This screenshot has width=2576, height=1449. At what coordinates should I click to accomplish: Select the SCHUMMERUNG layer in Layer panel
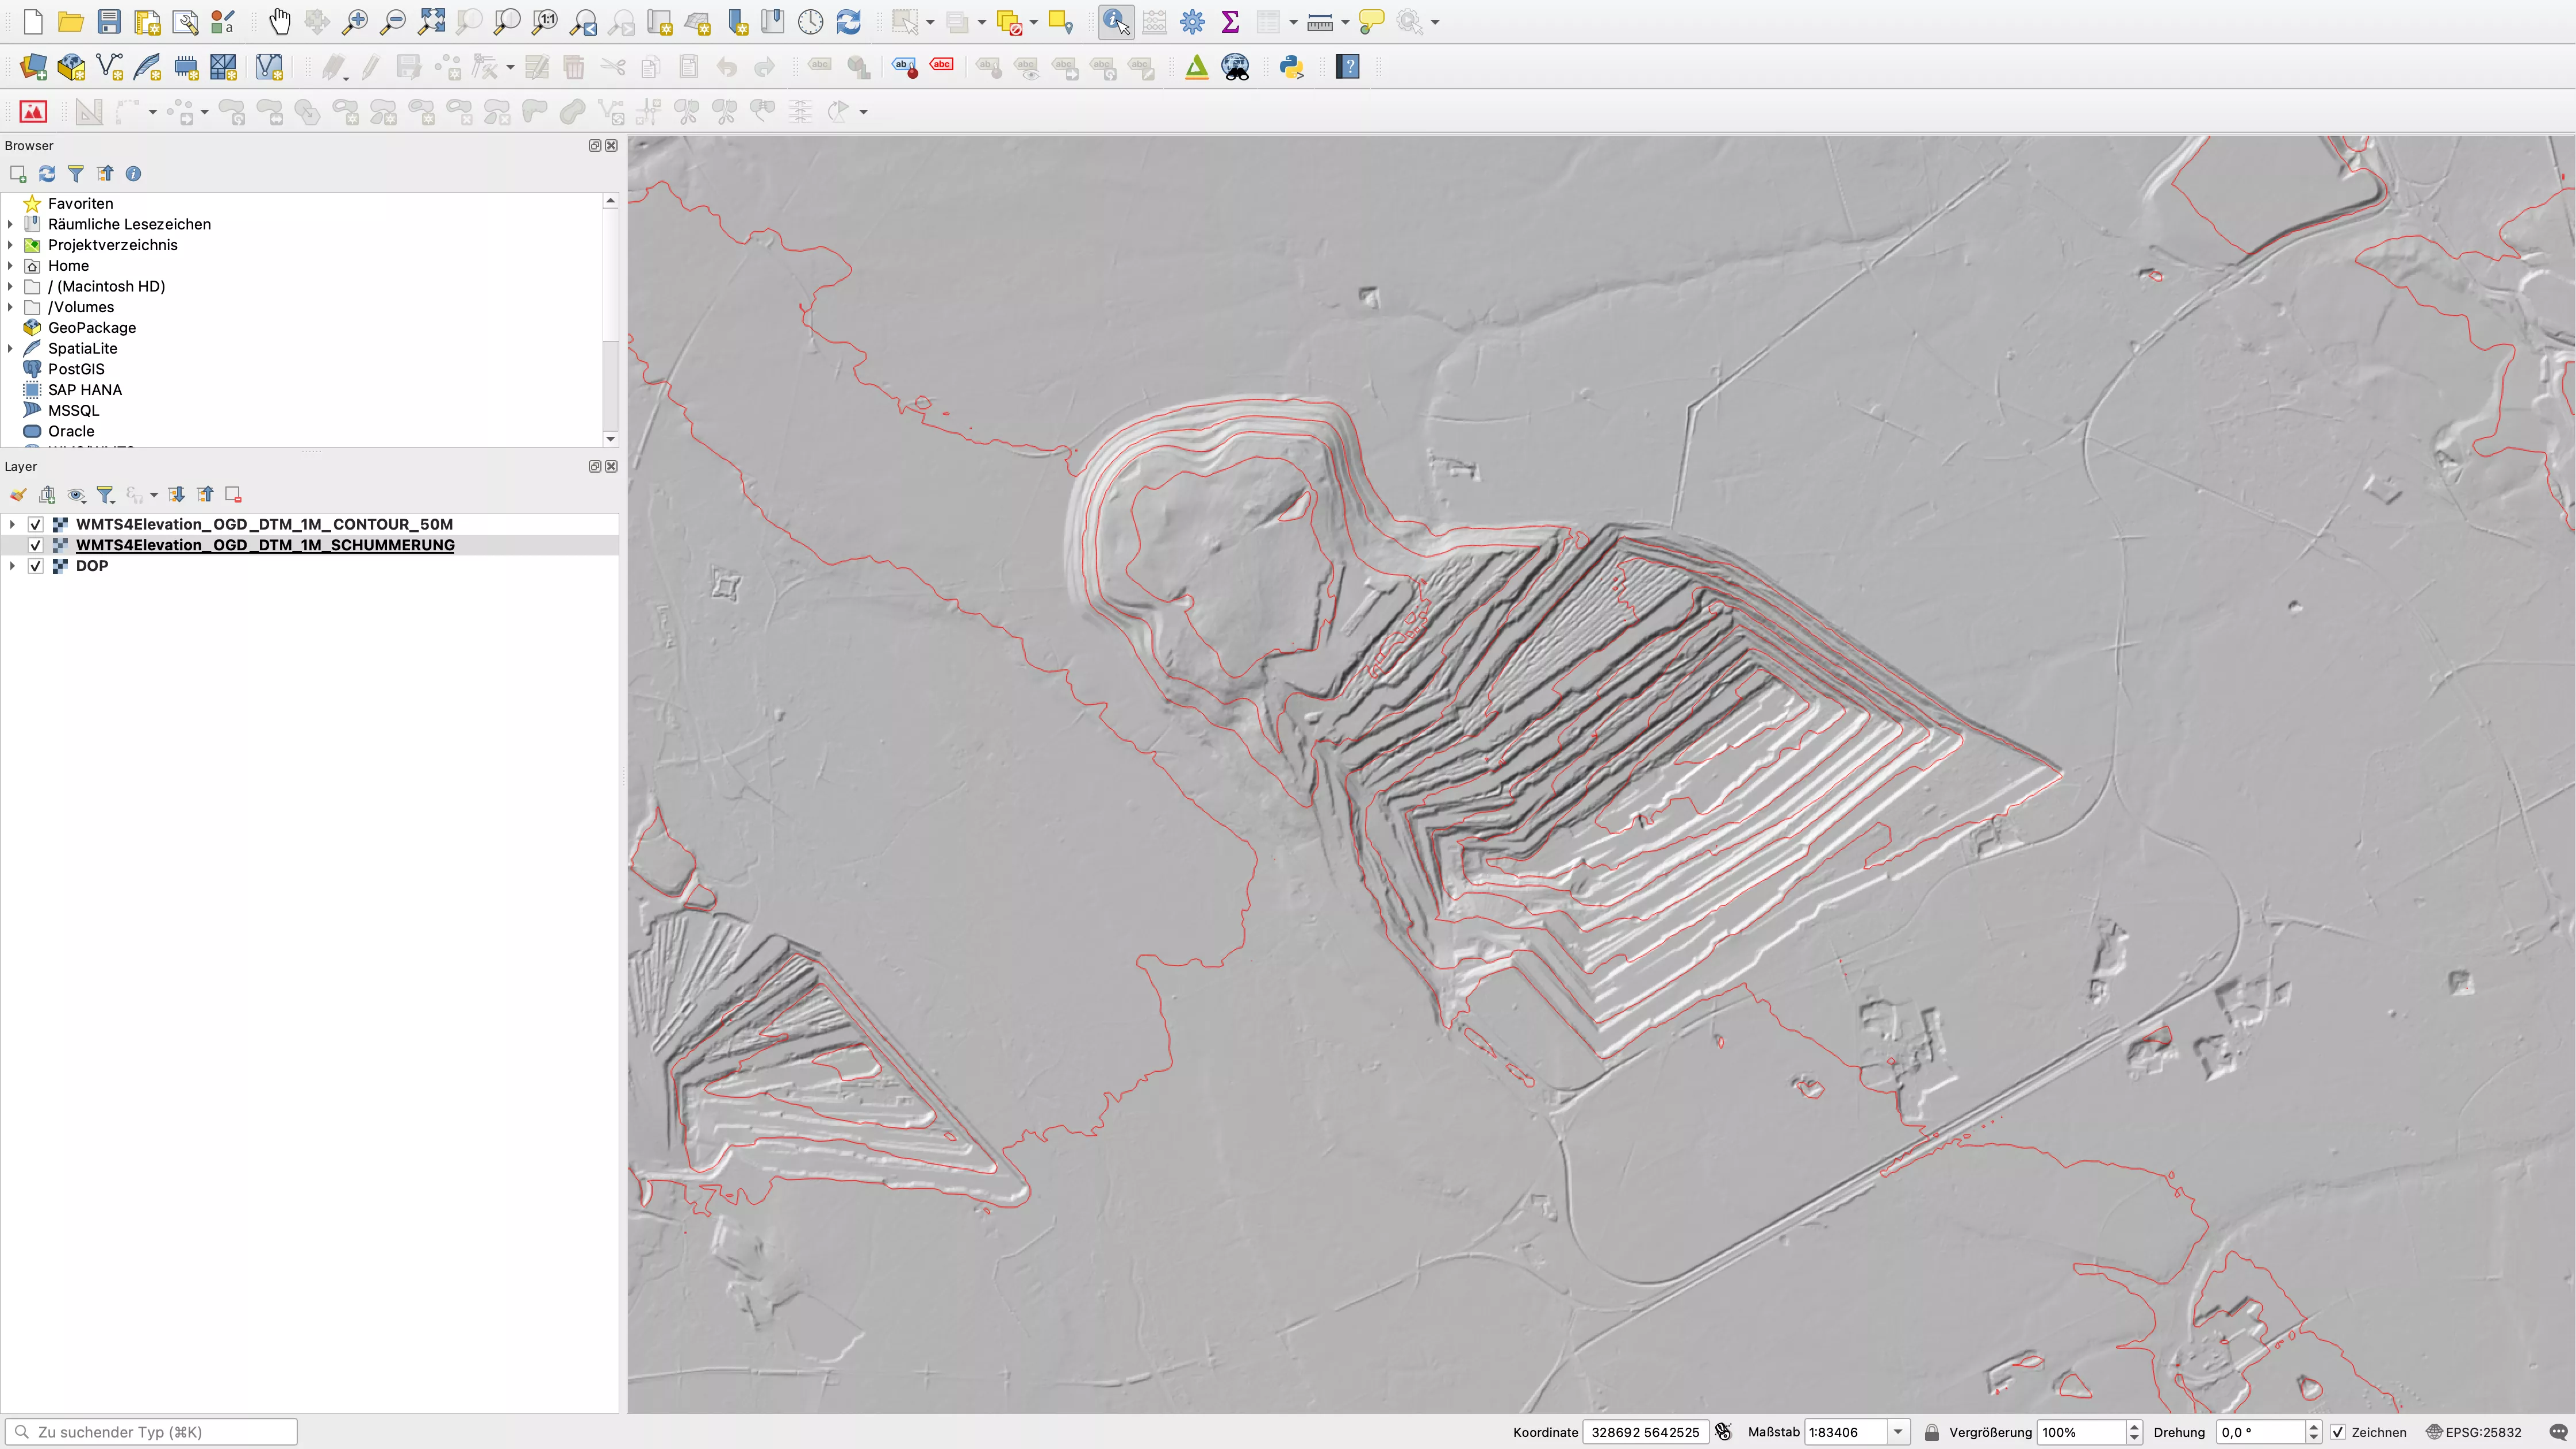[265, 545]
